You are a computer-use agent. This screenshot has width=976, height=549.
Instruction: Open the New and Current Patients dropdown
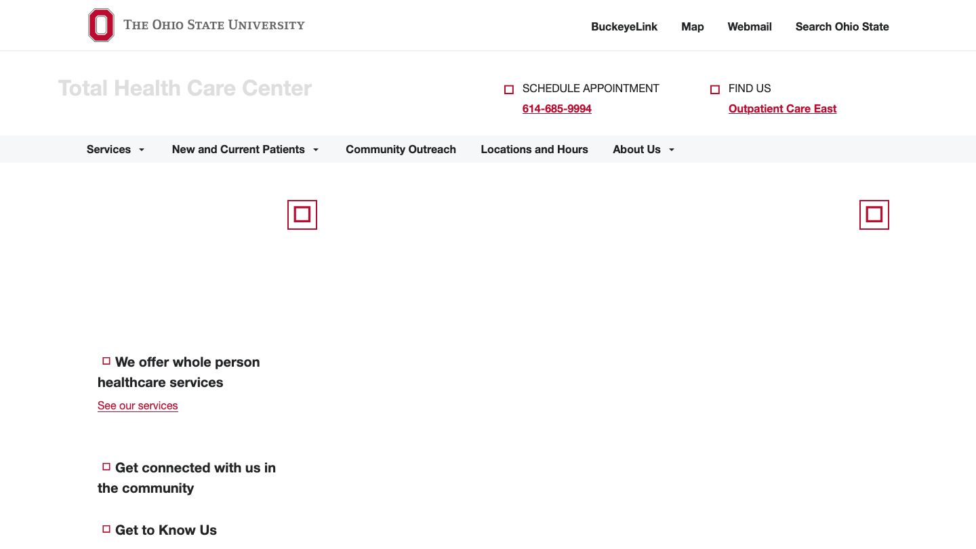click(x=245, y=149)
